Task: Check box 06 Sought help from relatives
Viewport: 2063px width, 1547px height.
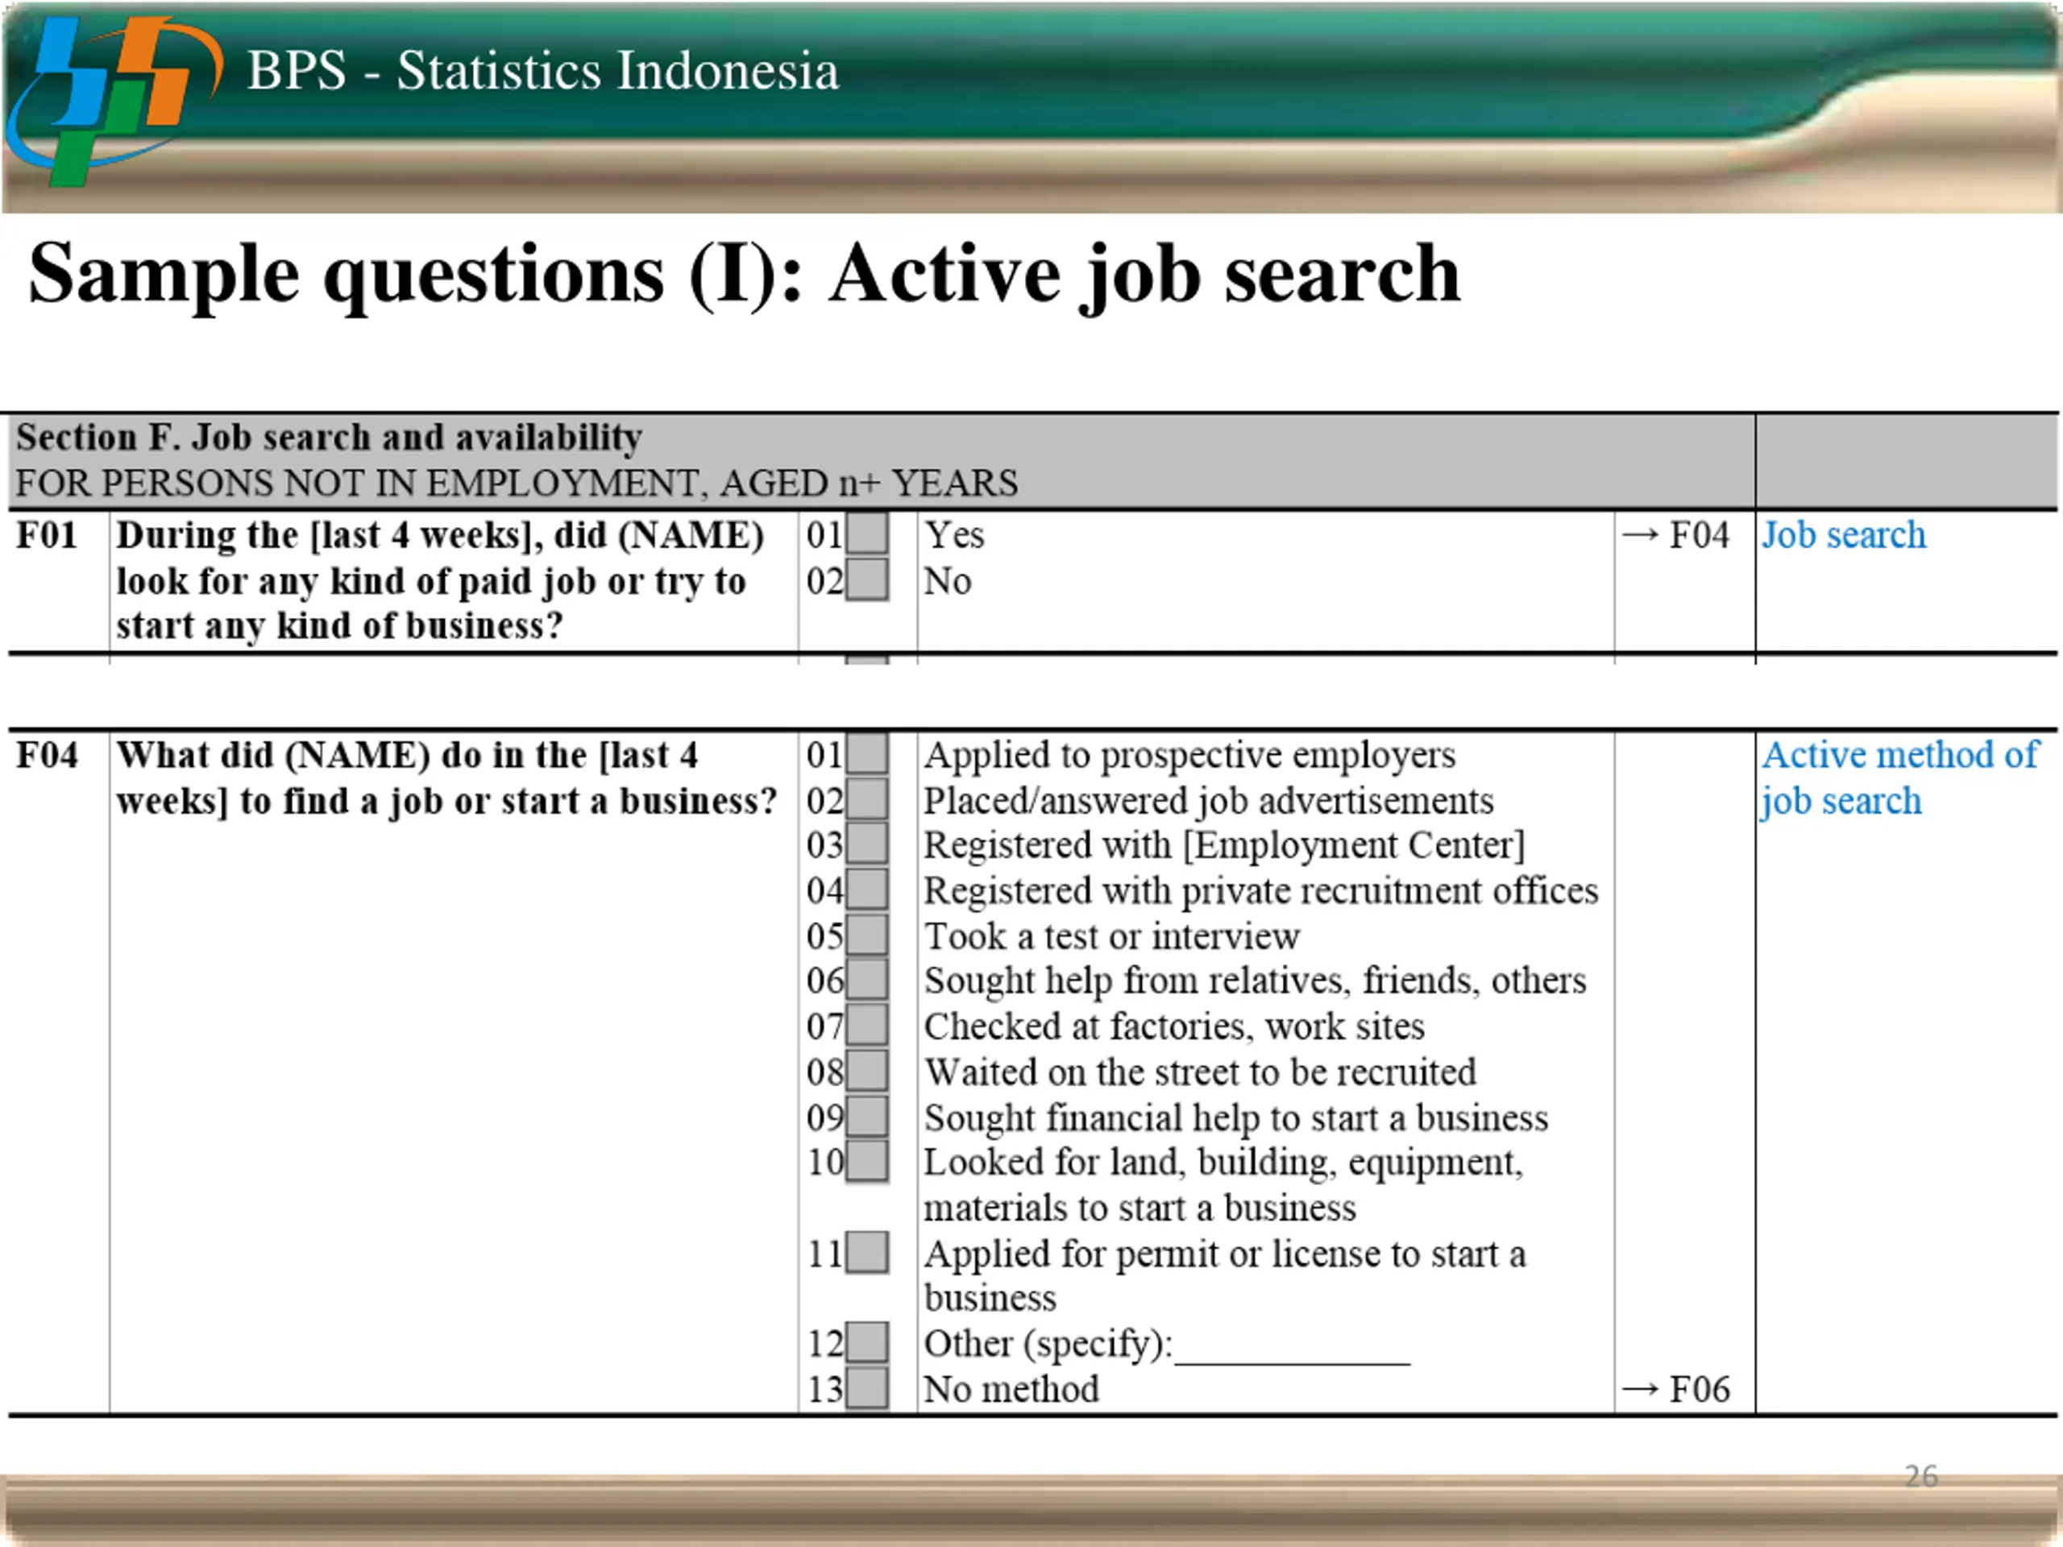Action: (867, 980)
